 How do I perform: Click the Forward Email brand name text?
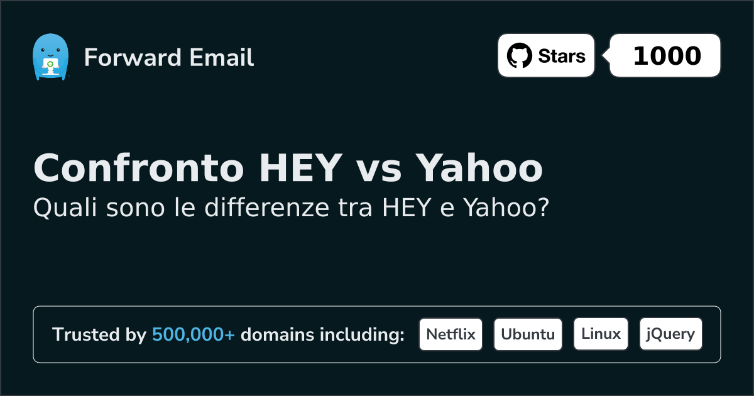(169, 58)
